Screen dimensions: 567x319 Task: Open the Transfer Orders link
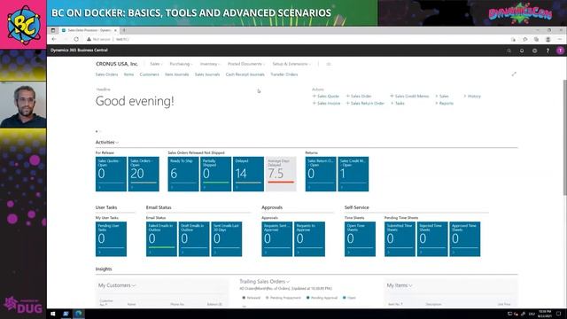point(284,74)
